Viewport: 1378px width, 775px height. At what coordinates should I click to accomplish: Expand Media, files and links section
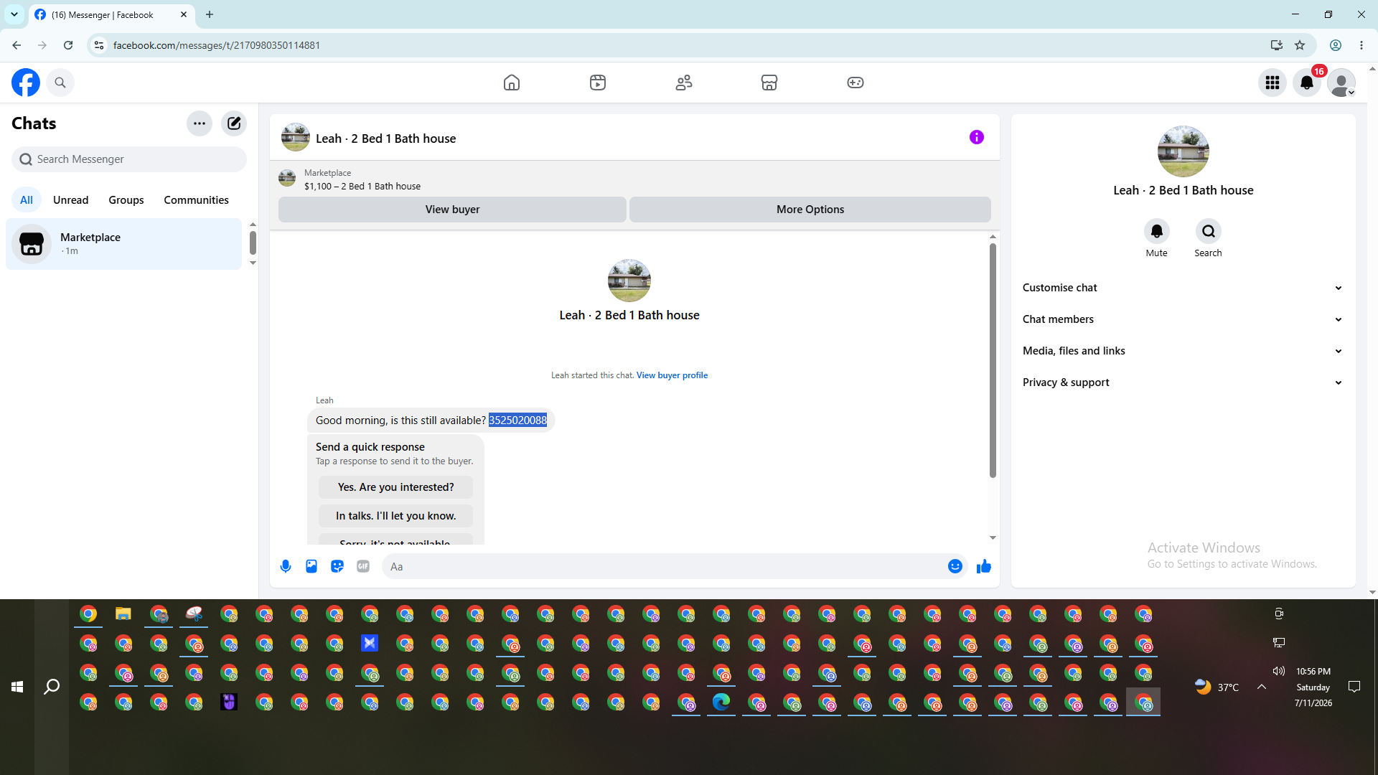tap(1184, 351)
